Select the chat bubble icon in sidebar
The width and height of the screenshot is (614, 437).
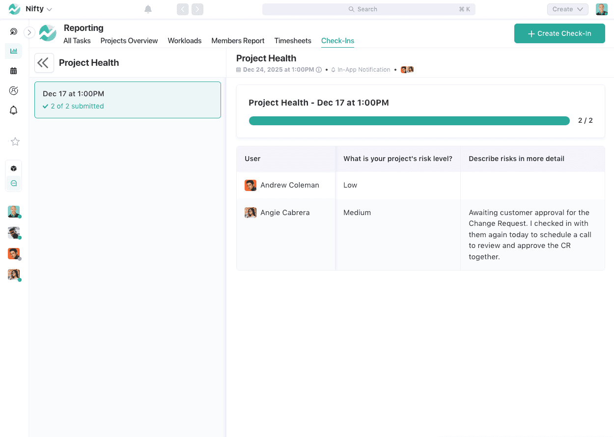13,183
